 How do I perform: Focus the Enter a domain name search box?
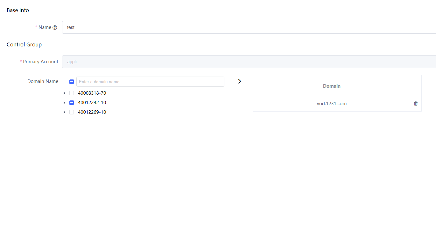150,82
